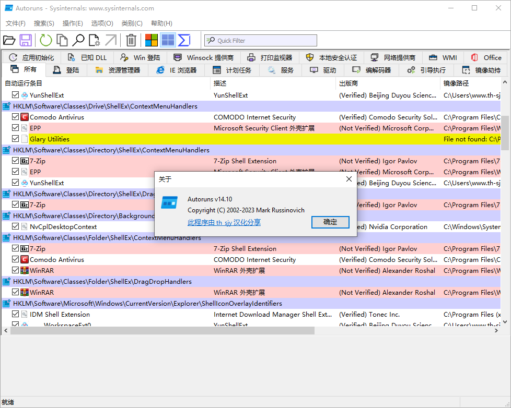Click "File not found: C:\P" cell

pyautogui.click(x=472, y=139)
